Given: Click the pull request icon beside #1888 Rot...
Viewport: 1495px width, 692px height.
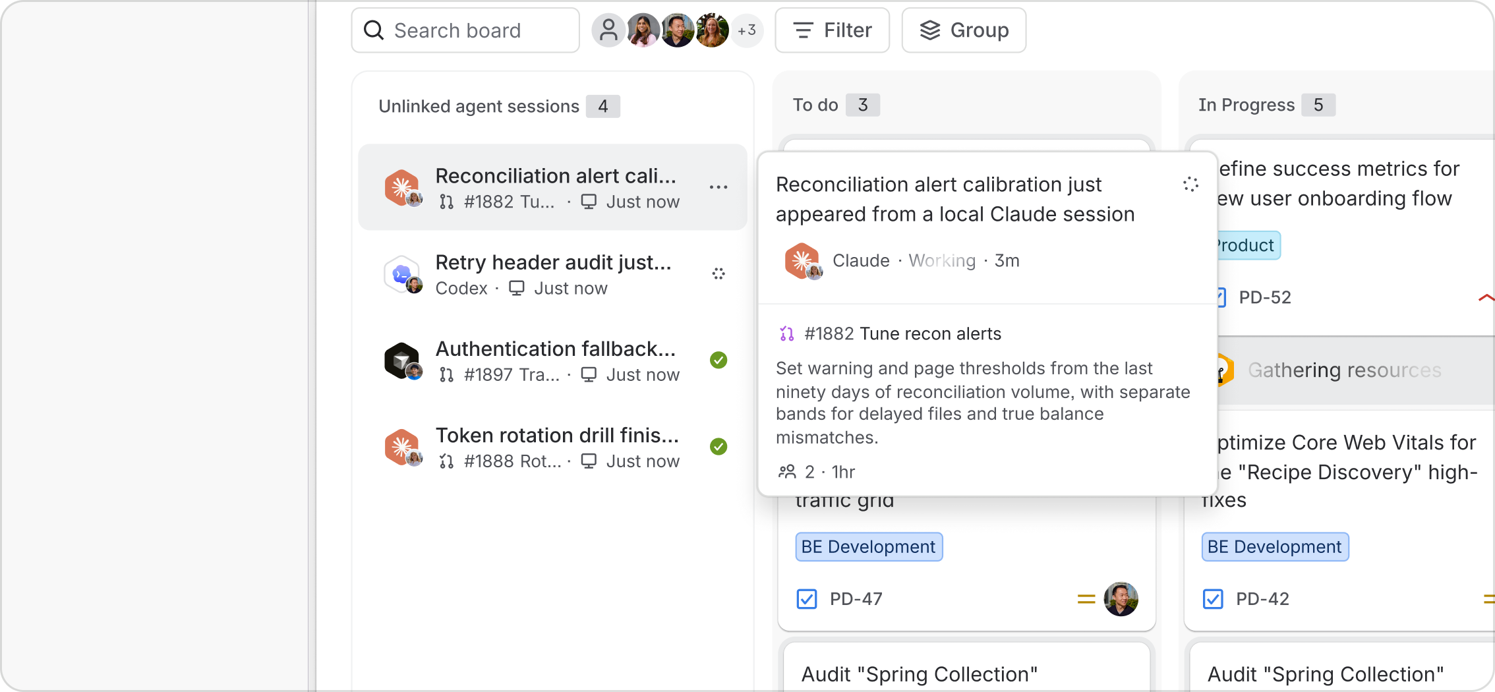Looking at the screenshot, I should (446, 461).
